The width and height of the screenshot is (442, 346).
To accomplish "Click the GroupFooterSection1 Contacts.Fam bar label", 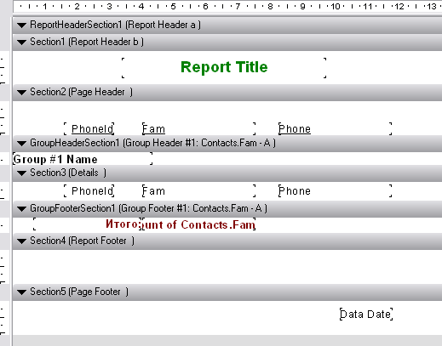I will point(148,208).
